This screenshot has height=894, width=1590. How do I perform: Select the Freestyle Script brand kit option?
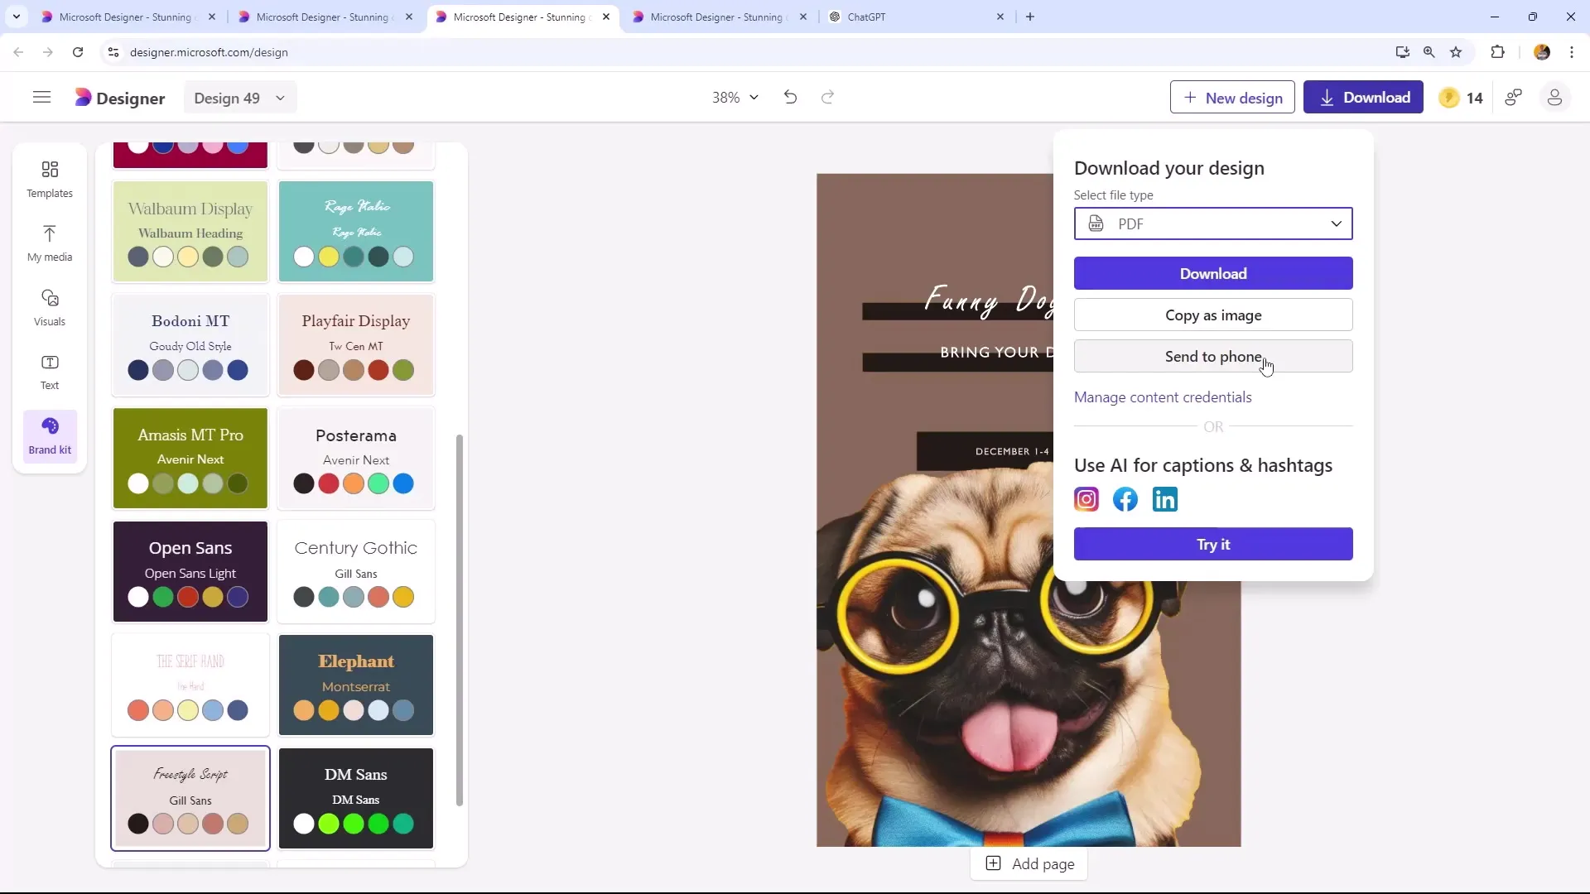(191, 799)
